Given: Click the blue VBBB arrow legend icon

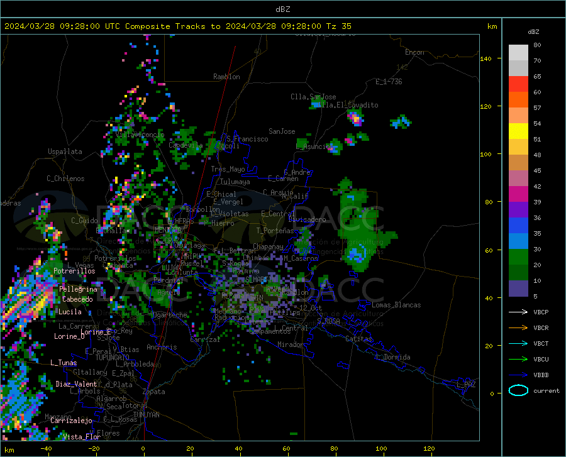Looking at the screenshot, I should coord(518,375).
